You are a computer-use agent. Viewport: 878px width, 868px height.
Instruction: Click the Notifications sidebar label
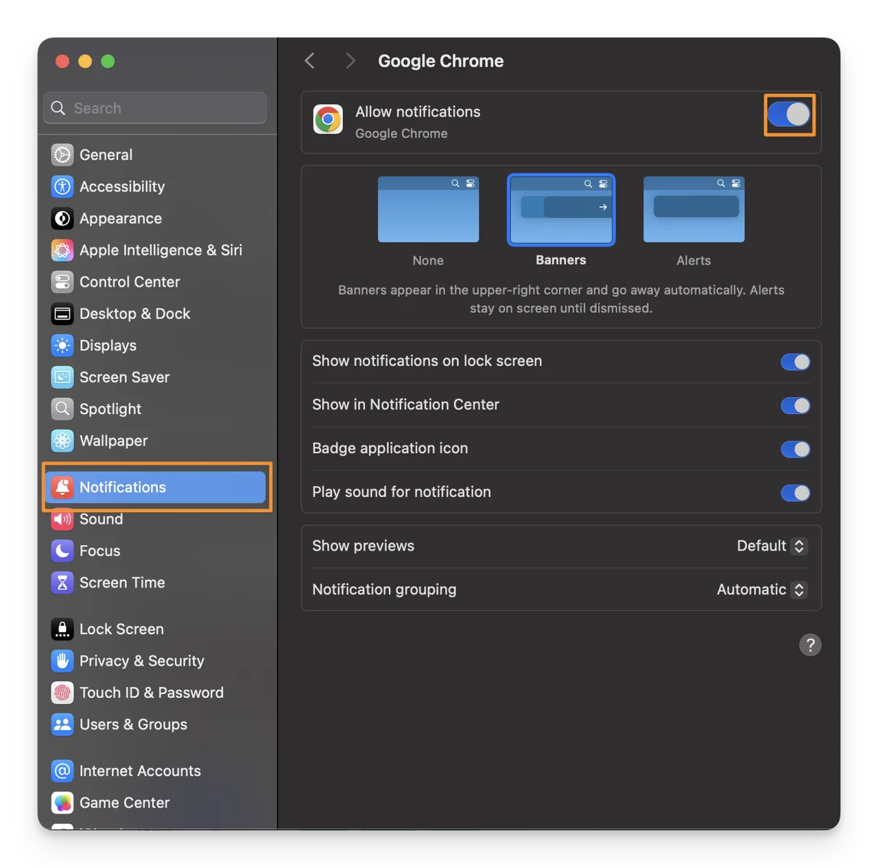click(x=123, y=487)
